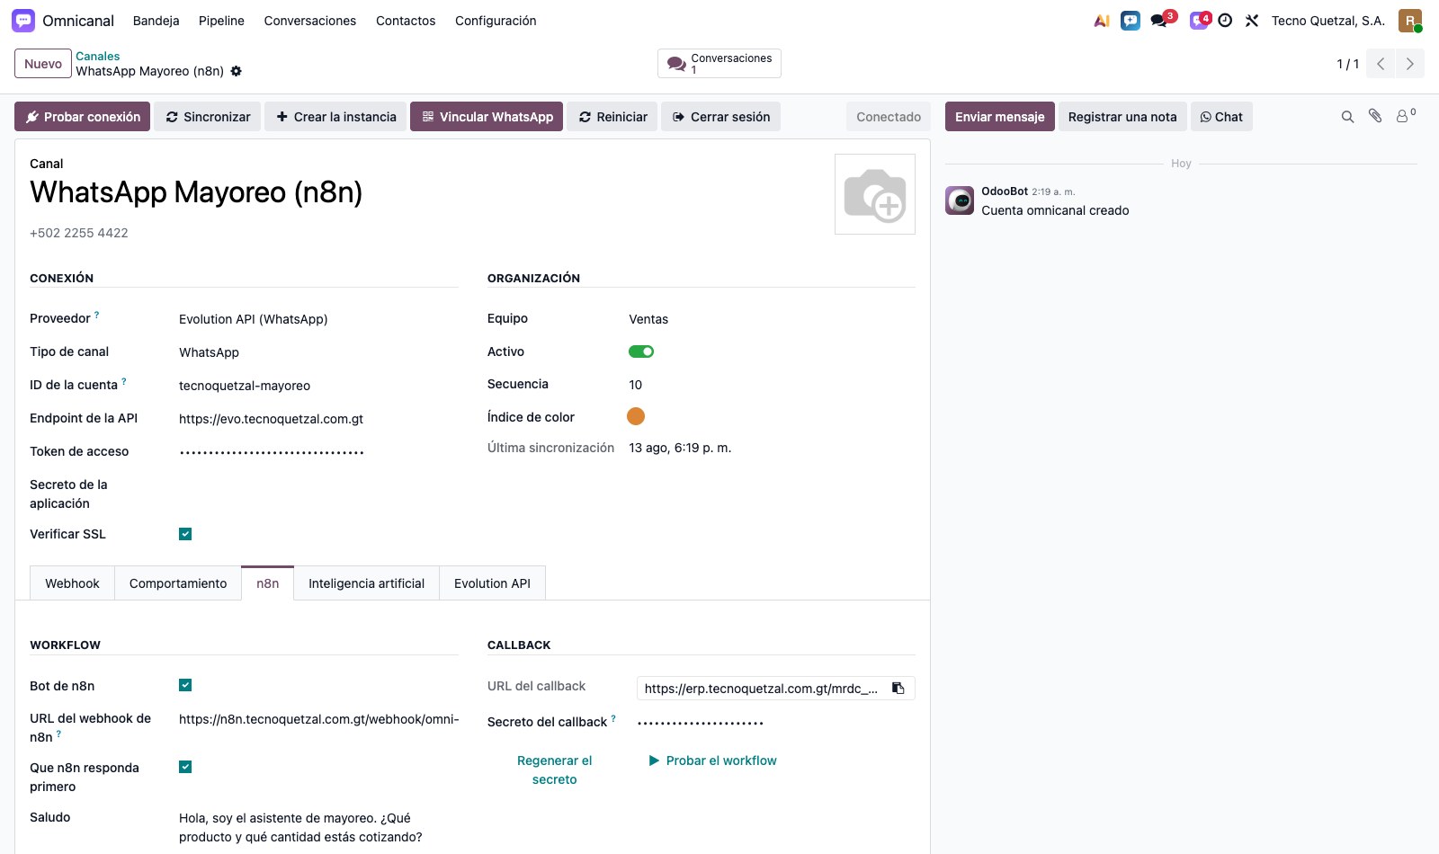Search messages in the chatter
The width and height of the screenshot is (1439, 854).
(1347, 117)
